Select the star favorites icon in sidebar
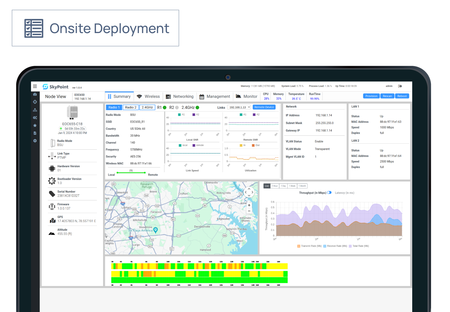 (35, 125)
